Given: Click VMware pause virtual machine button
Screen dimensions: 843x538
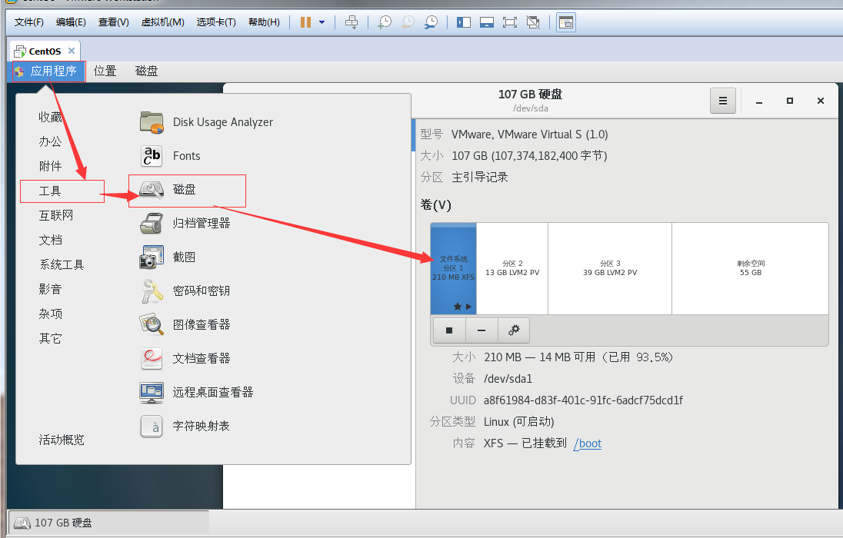Looking at the screenshot, I should click(x=305, y=22).
